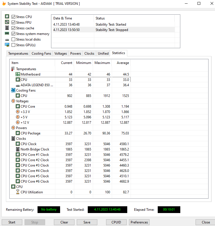This screenshot has width=215, height=226.
Task: Click the CPU fan average value 1525
Action: point(125,96)
